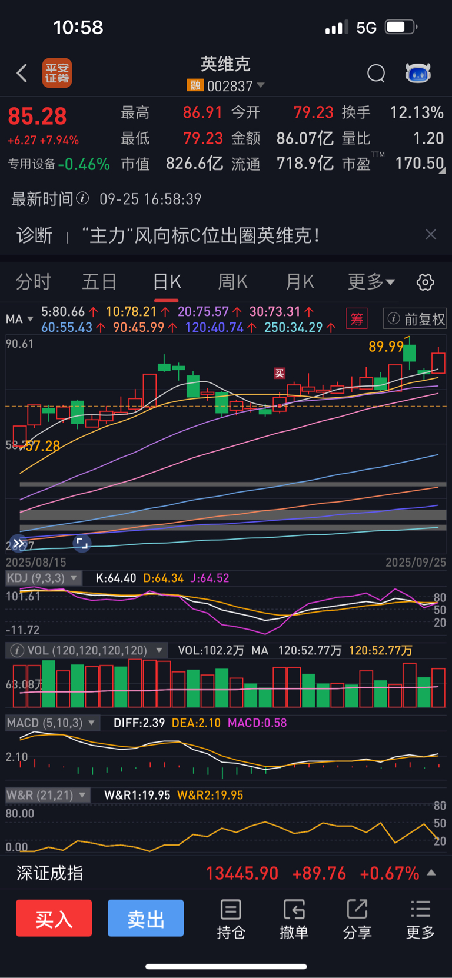Tap the 89.99 high price label
Viewport: 452px width, 978px height.
pos(386,347)
